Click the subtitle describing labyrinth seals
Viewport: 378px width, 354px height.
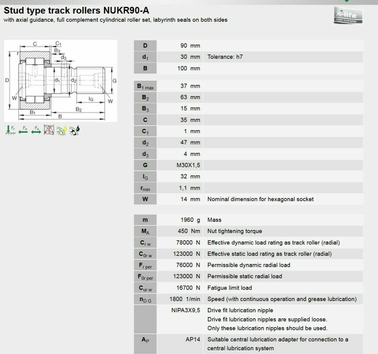[x=115, y=20]
